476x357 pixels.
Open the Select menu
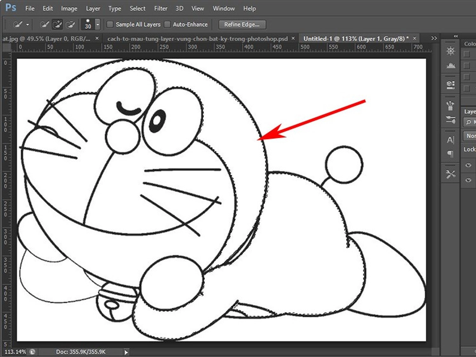[137, 9]
